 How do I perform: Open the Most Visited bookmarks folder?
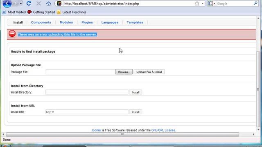14,12
